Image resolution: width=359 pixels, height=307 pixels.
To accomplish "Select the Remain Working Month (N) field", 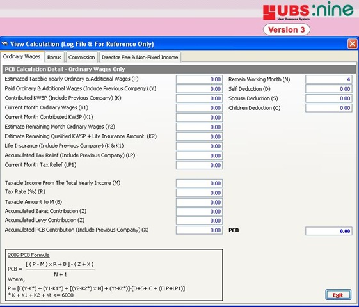I will [x=329, y=79].
